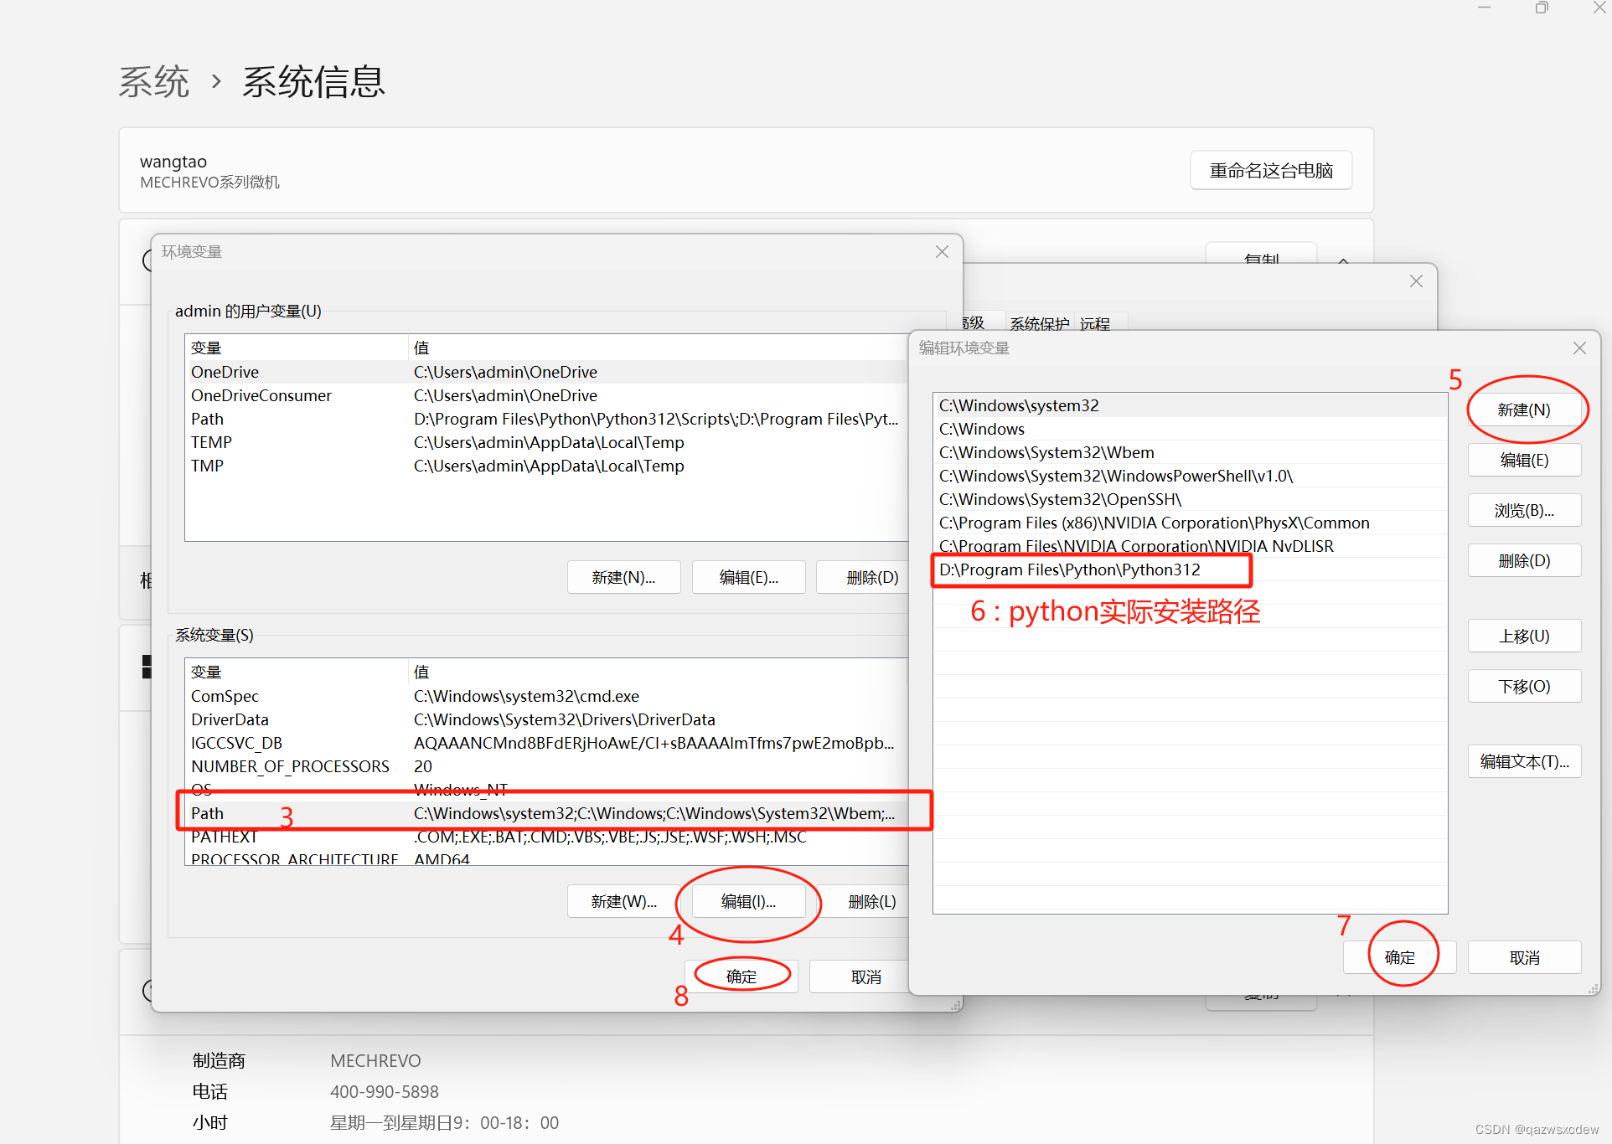Image resolution: width=1612 pixels, height=1144 pixels.
Task: Click 新建(N) in edit variable dialog
Action: pyautogui.click(x=1523, y=410)
